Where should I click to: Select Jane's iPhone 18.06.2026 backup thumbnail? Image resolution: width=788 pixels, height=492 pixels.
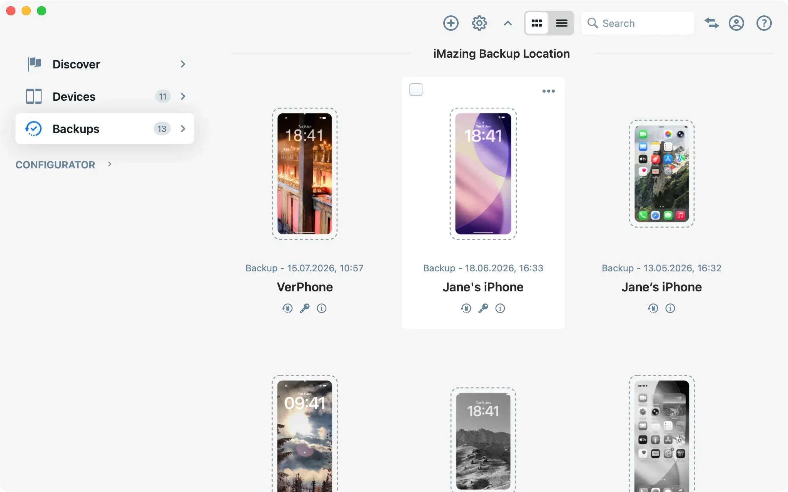click(483, 174)
